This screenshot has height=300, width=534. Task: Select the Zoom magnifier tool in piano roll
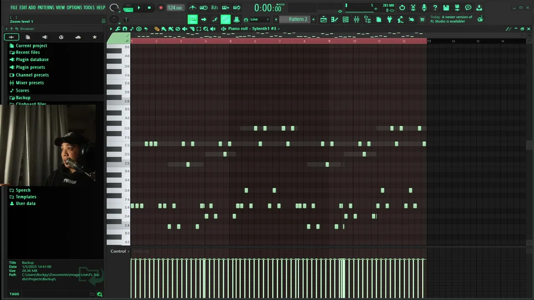click(x=206, y=29)
